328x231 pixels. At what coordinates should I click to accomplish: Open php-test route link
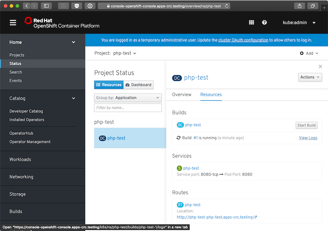point(193,205)
